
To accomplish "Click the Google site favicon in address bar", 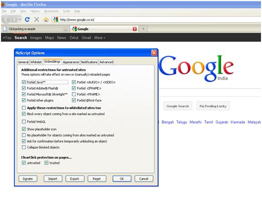I will [x=56, y=20].
